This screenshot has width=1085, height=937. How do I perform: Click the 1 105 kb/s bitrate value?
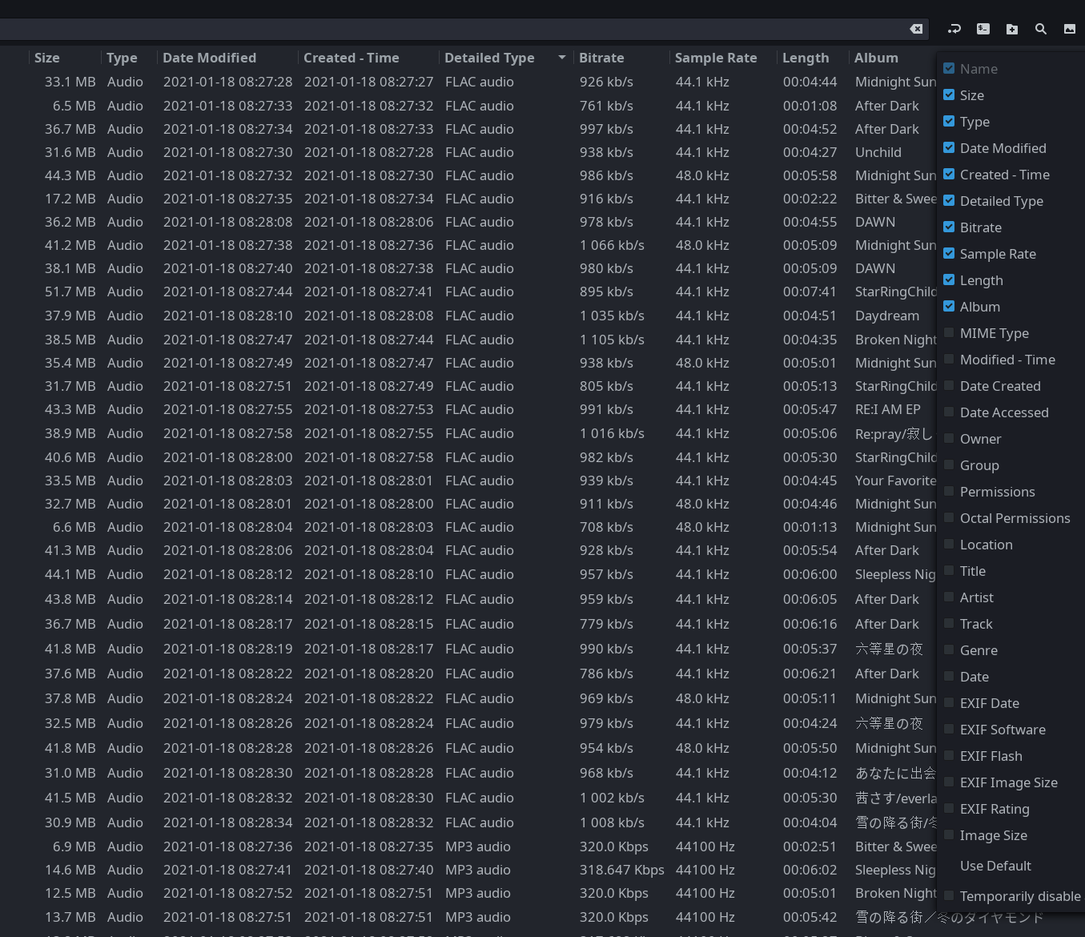(x=612, y=340)
